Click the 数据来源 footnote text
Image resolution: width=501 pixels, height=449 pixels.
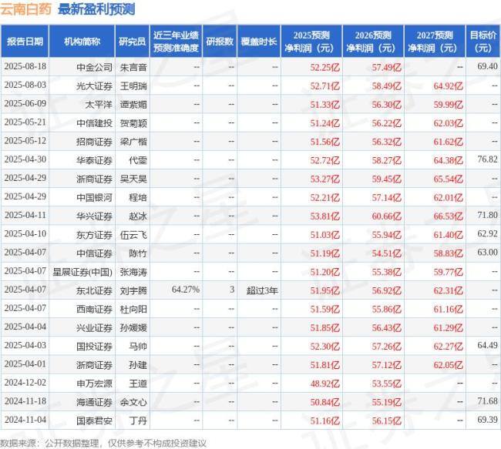[103, 444]
